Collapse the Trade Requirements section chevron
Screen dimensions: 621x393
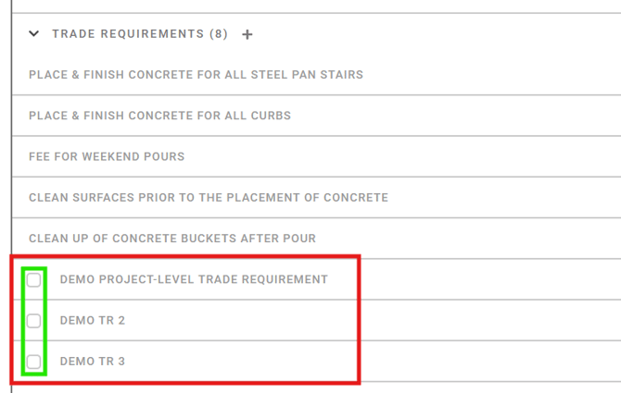coord(34,34)
